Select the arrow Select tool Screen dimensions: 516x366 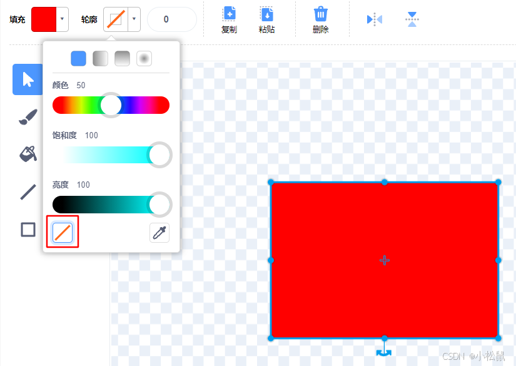28,79
